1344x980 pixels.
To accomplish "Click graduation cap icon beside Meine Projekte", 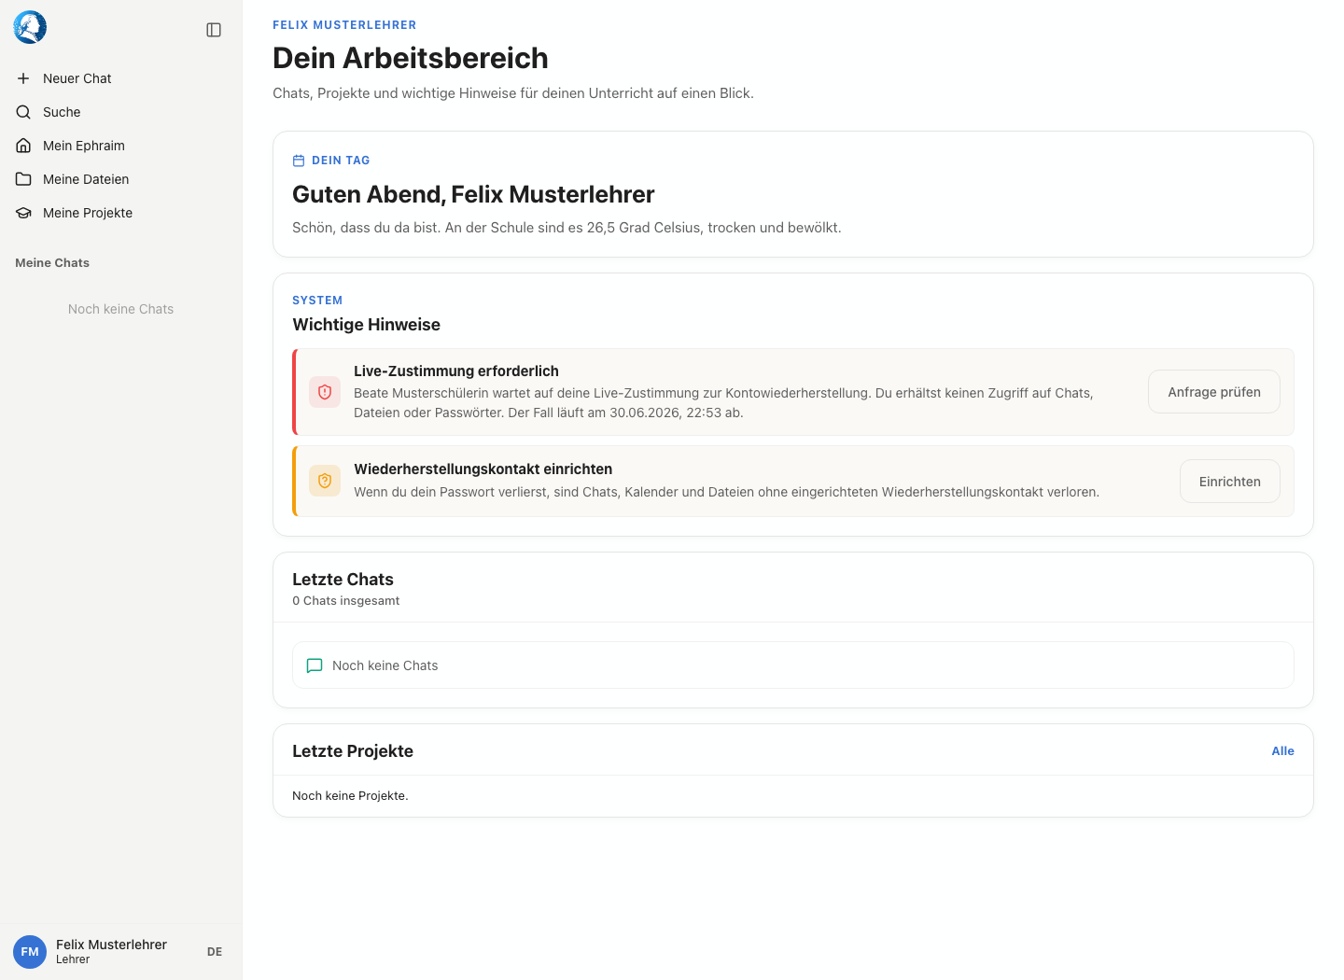I will coord(23,213).
